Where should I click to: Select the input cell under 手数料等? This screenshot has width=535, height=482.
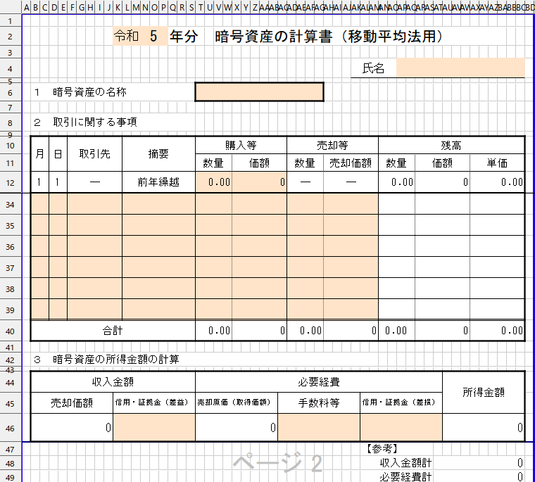coord(319,427)
